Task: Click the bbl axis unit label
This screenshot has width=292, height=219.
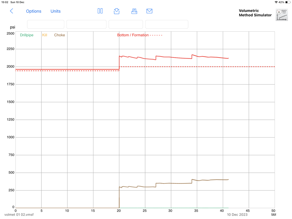Action: coord(274,215)
